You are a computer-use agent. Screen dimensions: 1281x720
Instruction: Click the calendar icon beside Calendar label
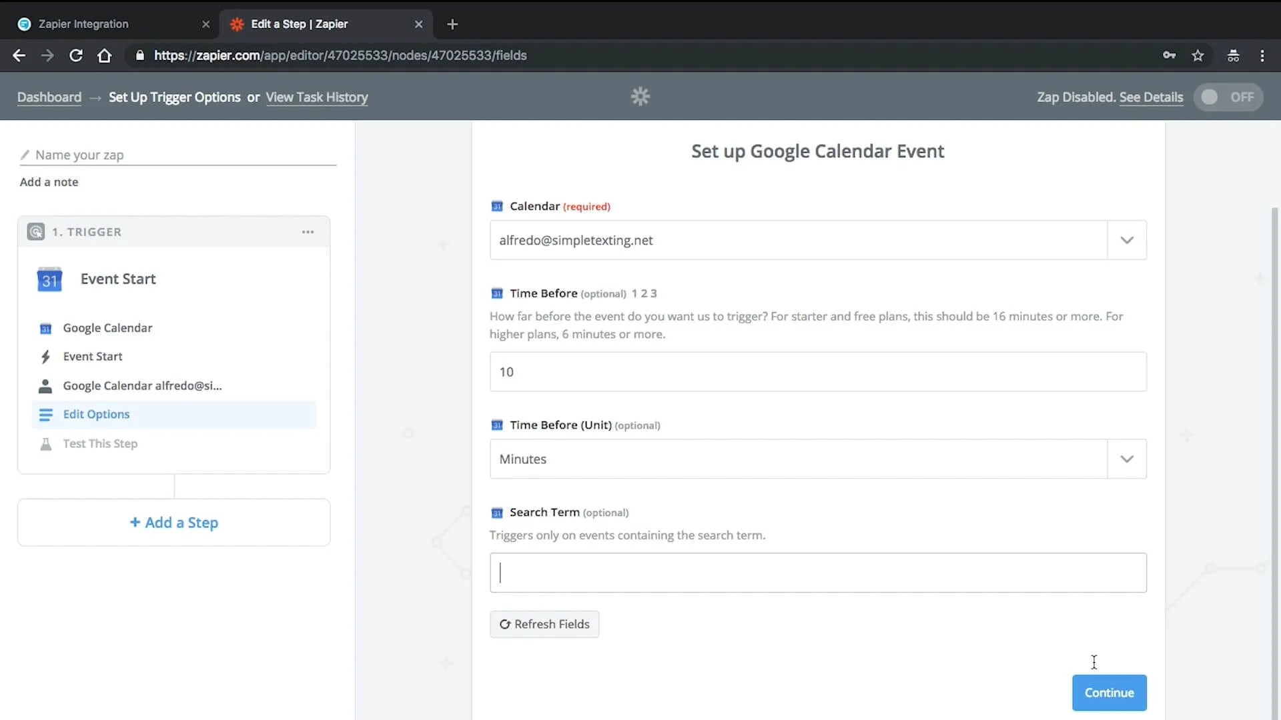click(497, 206)
